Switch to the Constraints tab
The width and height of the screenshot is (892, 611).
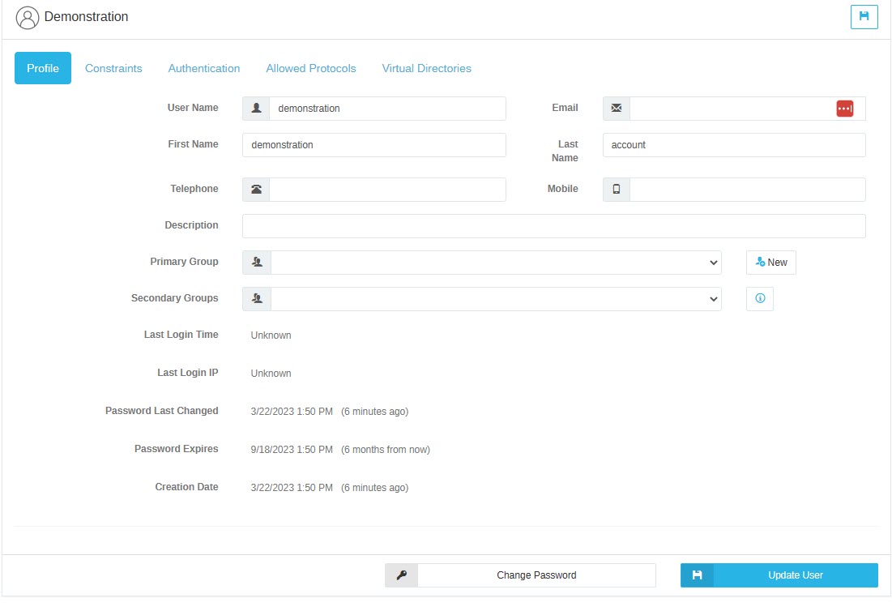[113, 68]
